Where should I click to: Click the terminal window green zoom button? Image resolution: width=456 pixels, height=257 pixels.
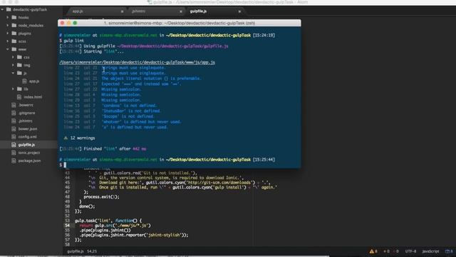[x=75, y=23]
